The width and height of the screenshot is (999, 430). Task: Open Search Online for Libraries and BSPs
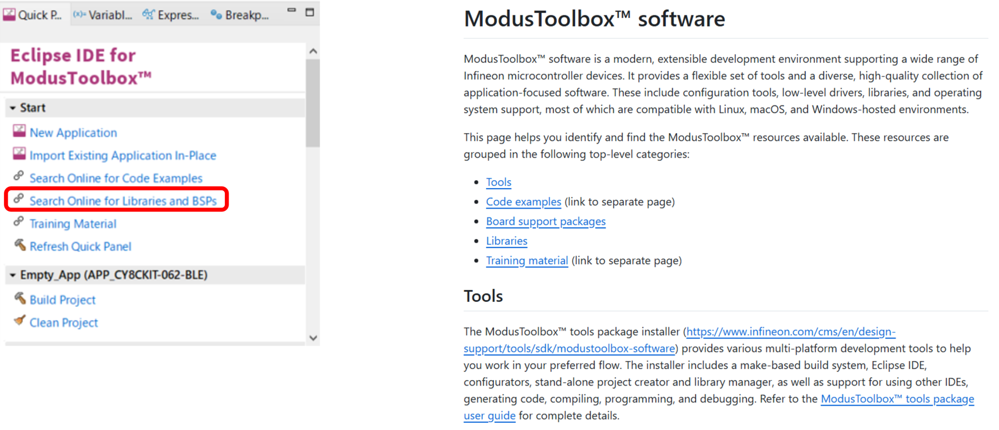click(123, 201)
